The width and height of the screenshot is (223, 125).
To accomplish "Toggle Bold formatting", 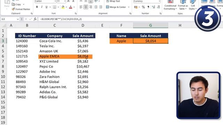I will coord(37,7).
